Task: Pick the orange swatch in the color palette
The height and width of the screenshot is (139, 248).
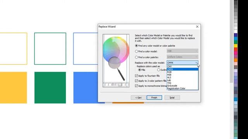Action: [x=236, y=60]
